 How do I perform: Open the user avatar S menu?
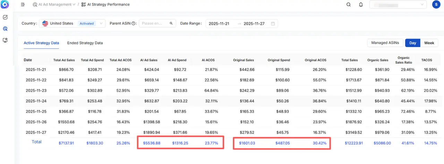pos(436,5)
